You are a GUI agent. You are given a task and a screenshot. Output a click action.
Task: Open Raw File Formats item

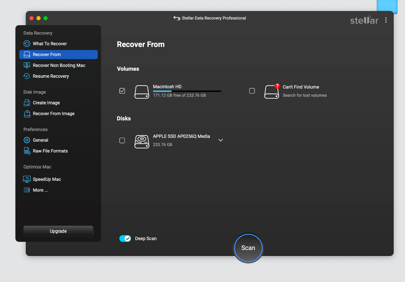[x=58, y=151]
